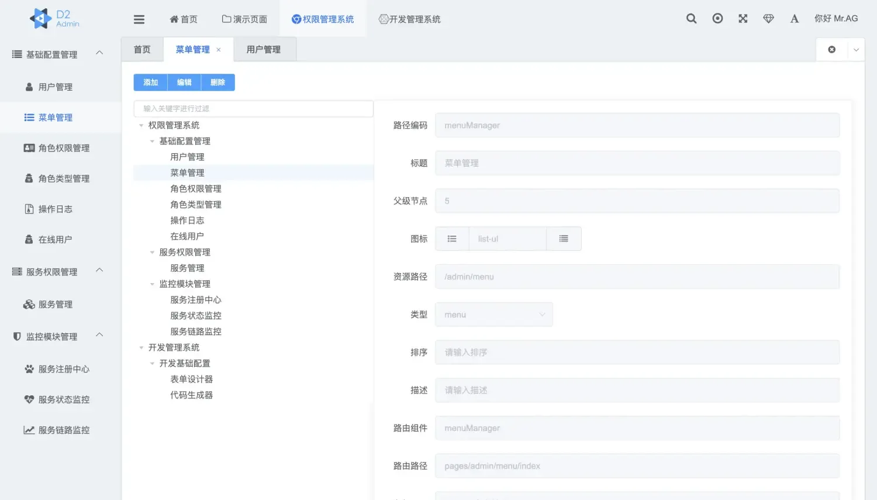Close the 菜单管理 tab

pyautogui.click(x=219, y=49)
